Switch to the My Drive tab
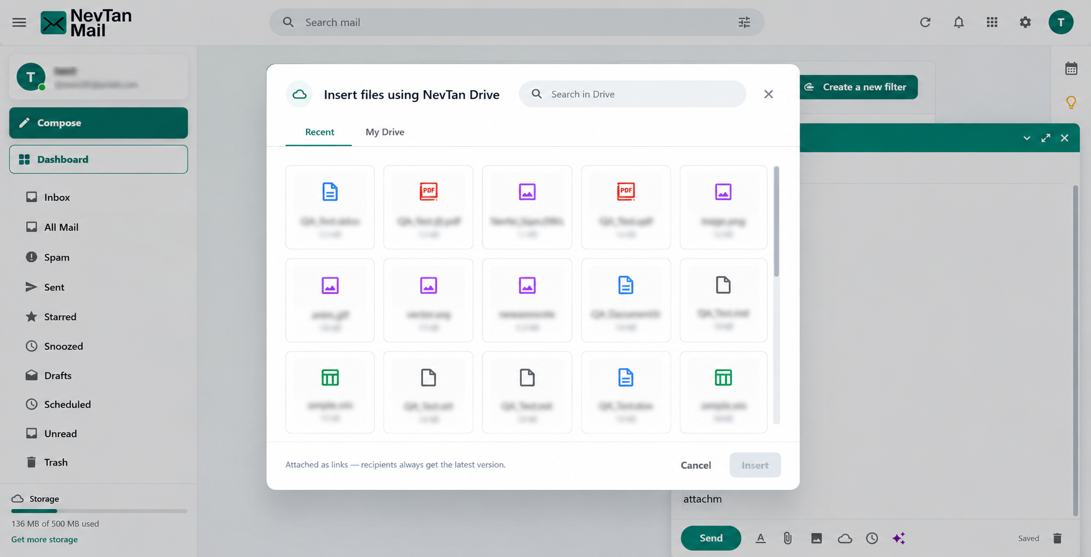 pyautogui.click(x=385, y=132)
